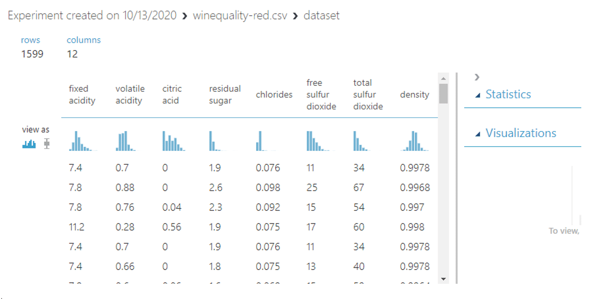The image size is (597, 299).
Task: Go to Experiment created on 10/13/2020
Action: 92,16
